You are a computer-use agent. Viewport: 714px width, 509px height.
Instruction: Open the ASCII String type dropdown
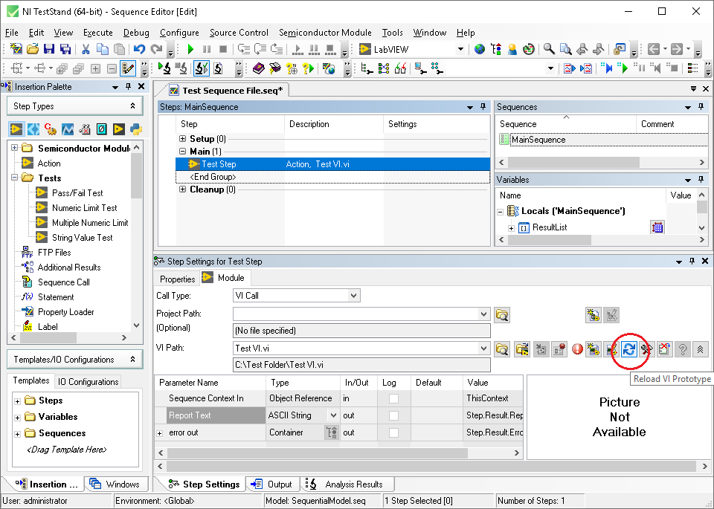tap(333, 415)
